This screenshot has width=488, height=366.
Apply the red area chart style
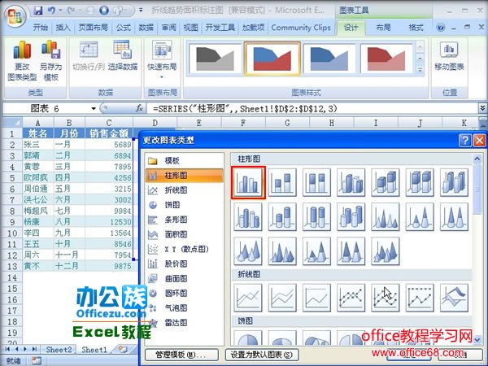click(x=386, y=59)
